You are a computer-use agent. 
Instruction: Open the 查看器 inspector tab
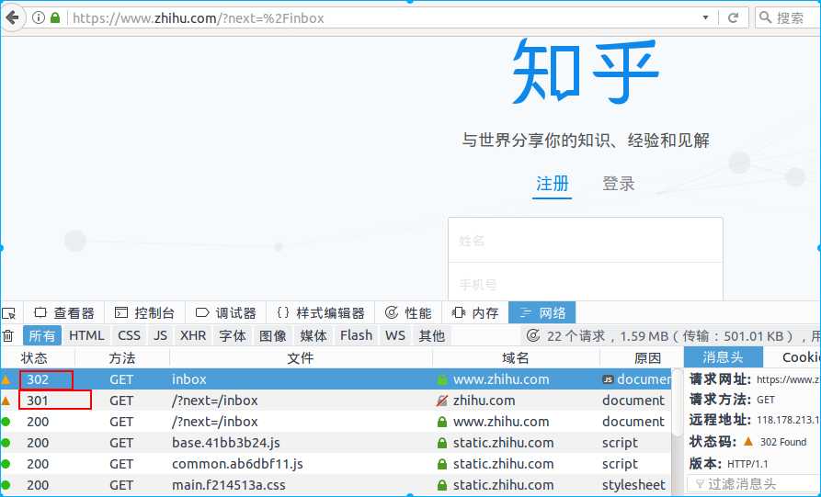pos(64,313)
